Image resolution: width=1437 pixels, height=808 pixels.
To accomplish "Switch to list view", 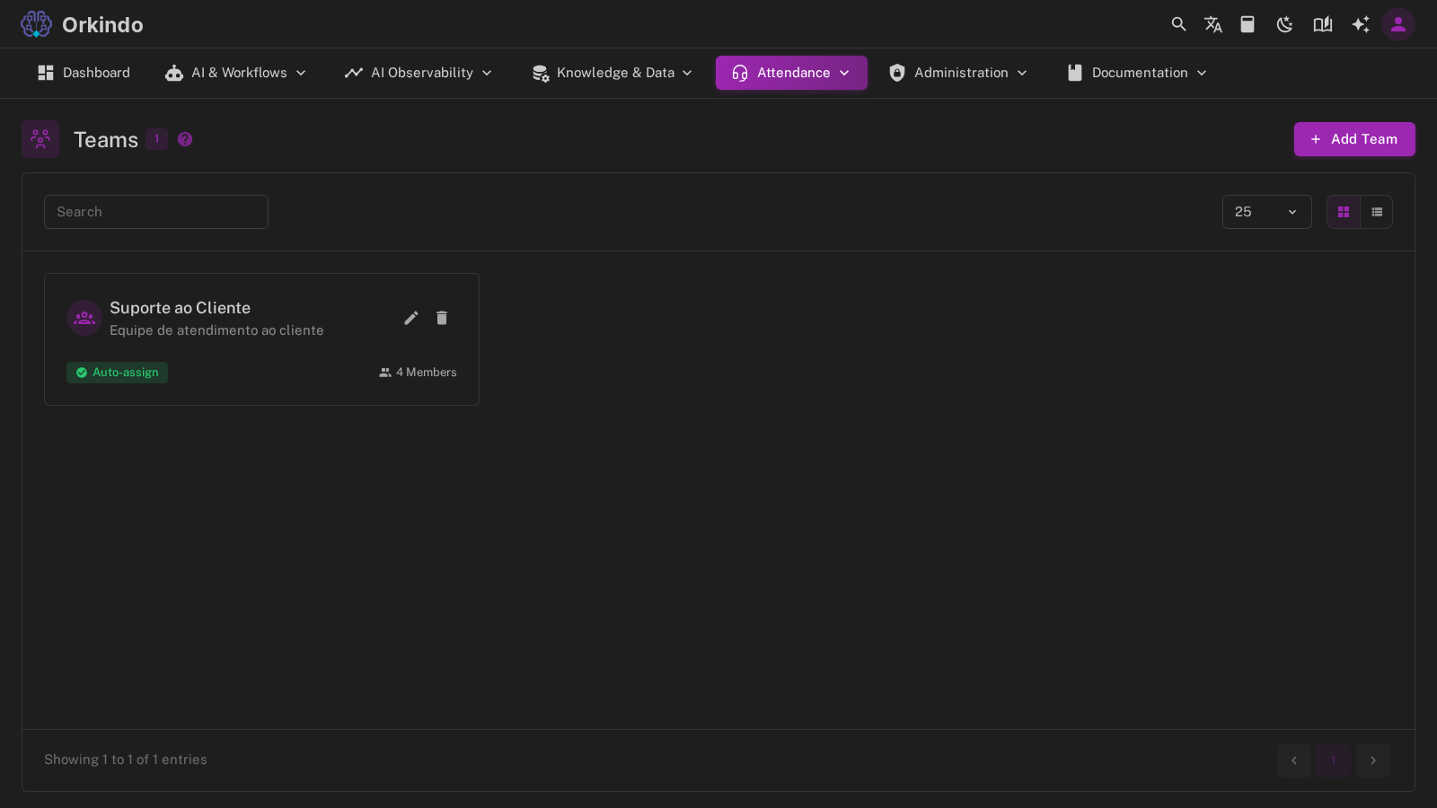I will pyautogui.click(x=1377, y=212).
